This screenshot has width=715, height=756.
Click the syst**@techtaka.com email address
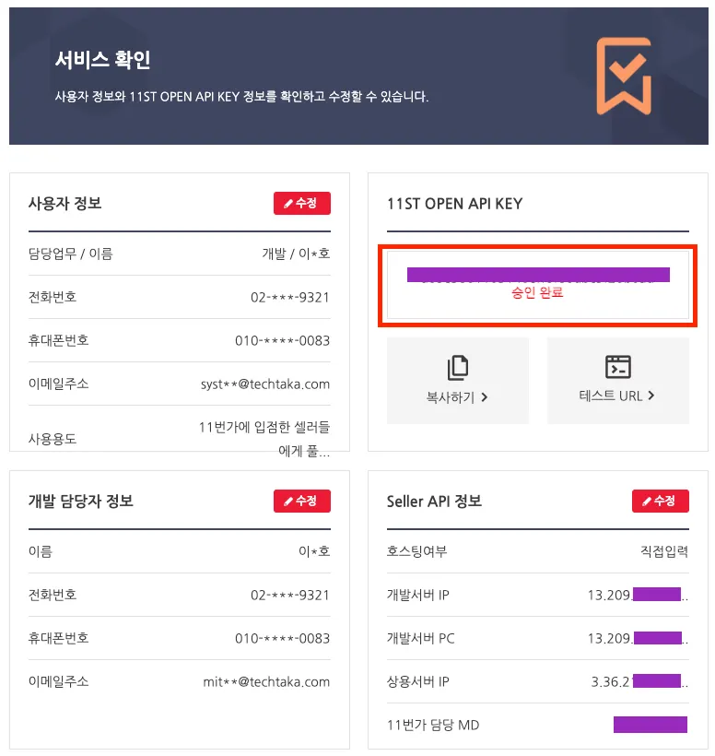point(265,384)
